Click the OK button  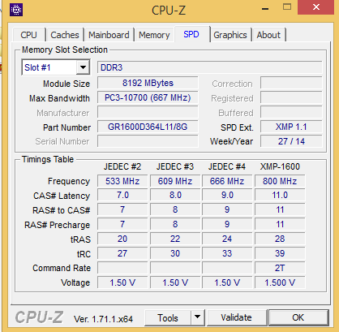298,317
